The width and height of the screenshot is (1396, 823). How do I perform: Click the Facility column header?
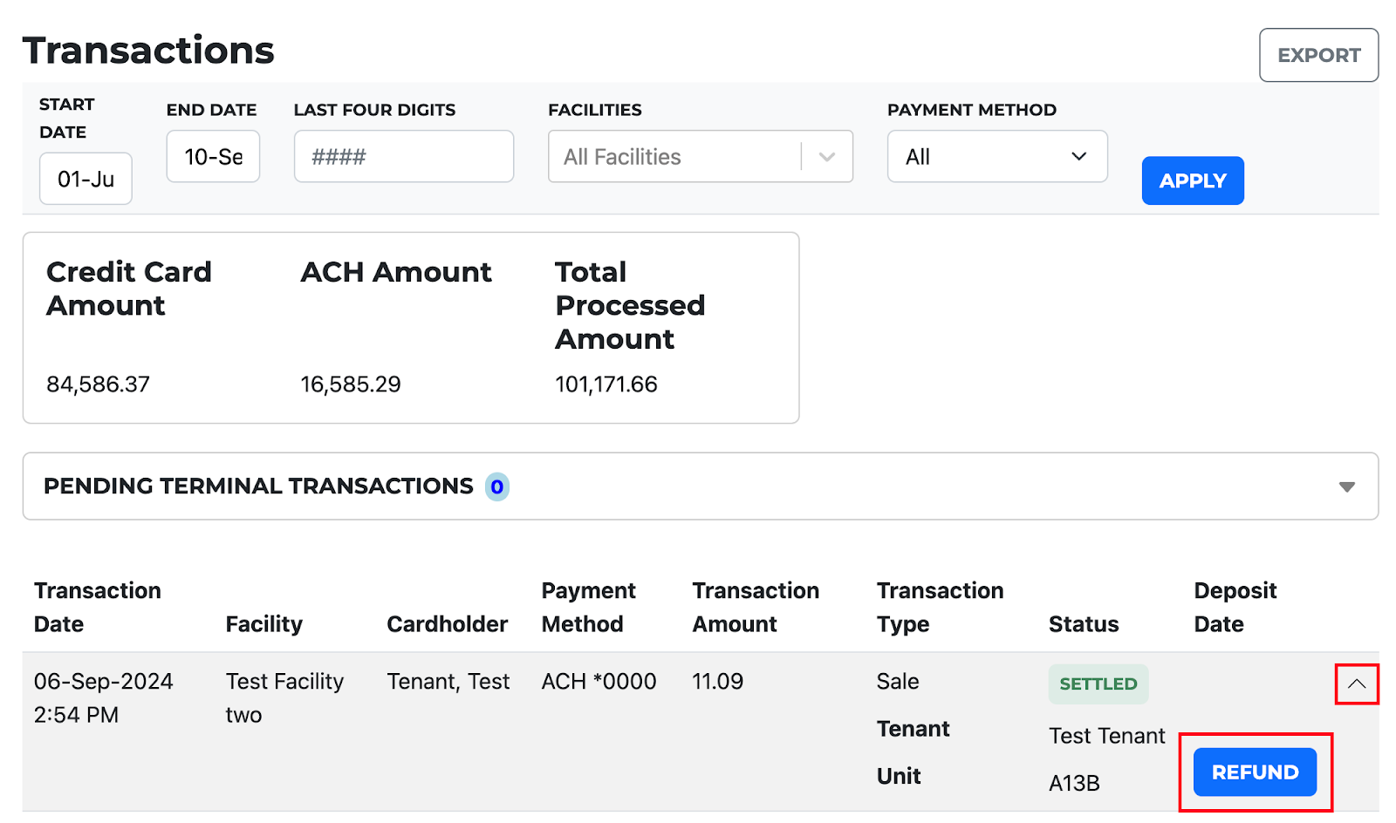pos(264,624)
